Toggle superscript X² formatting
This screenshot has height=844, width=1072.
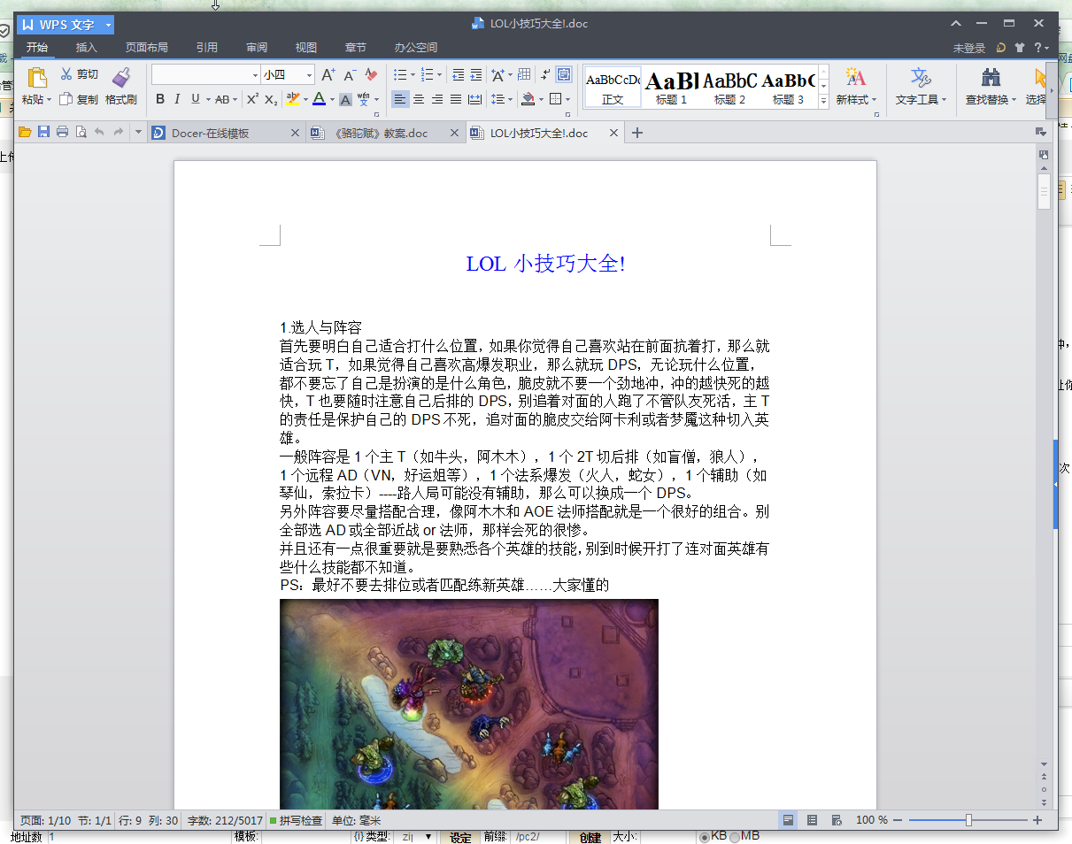tap(252, 99)
